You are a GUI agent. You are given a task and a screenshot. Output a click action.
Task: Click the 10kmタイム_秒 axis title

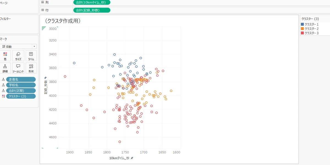pyautogui.click(x=119, y=158)
